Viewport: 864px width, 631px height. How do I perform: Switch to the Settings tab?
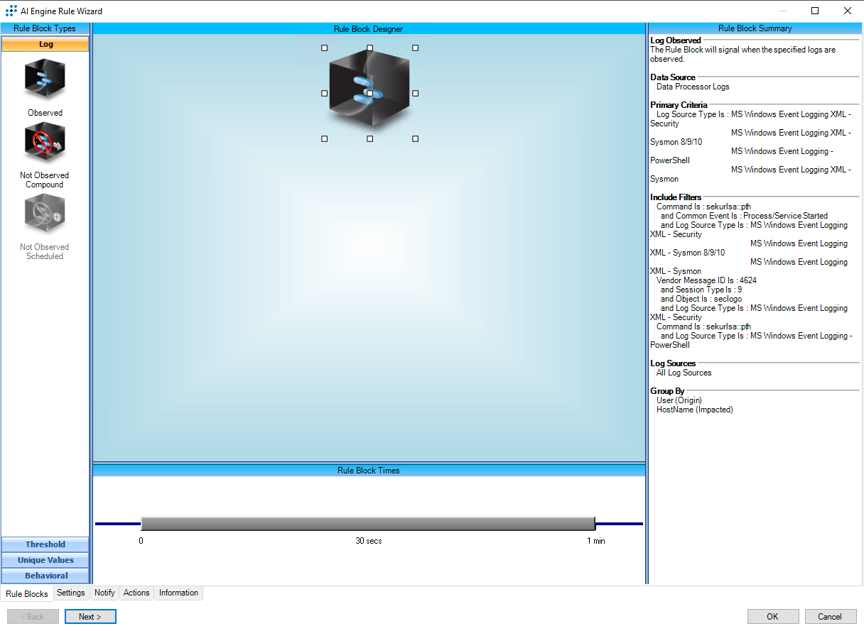[71, 593]
